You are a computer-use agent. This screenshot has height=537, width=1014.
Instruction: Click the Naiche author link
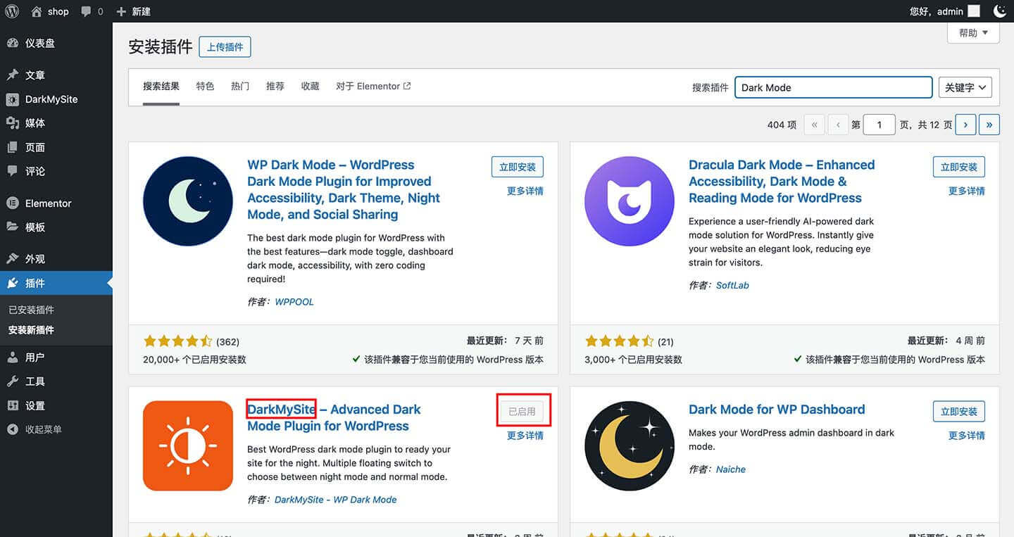pos(731,469)
